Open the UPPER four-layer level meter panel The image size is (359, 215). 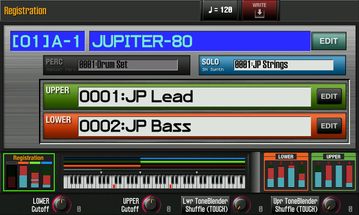(333, 172)
